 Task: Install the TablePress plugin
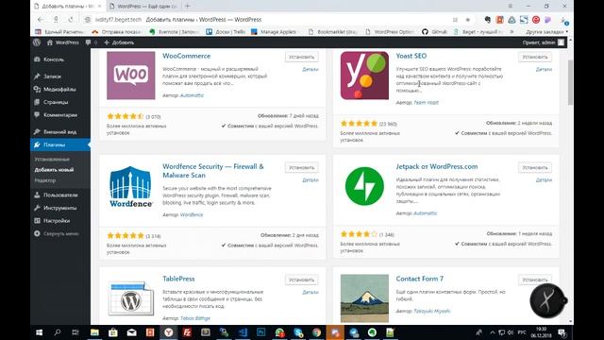coord(302,280)
